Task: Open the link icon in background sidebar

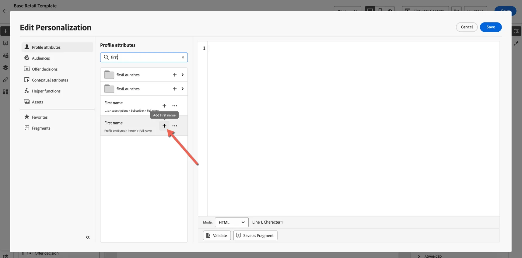Action: click(x=5, y=80)
